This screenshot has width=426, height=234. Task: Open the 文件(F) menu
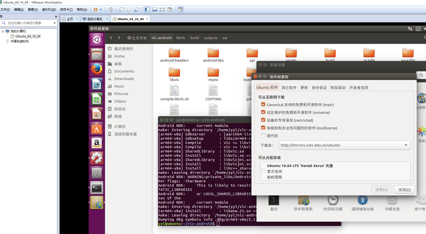click(5, 10)
